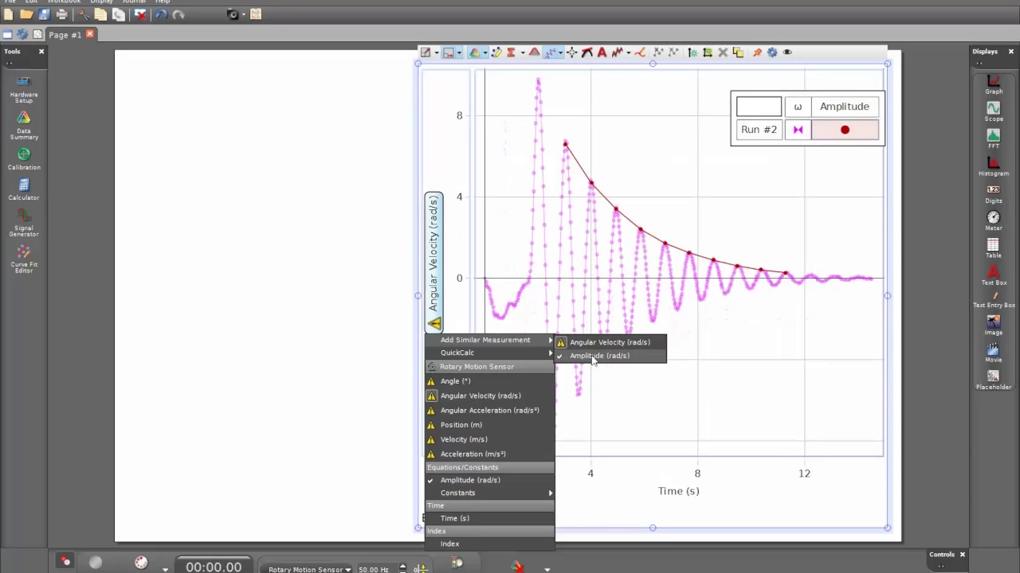Insert an Image display
The height and width of the screenshot is (573, 1020).
(x=993, y=325)
